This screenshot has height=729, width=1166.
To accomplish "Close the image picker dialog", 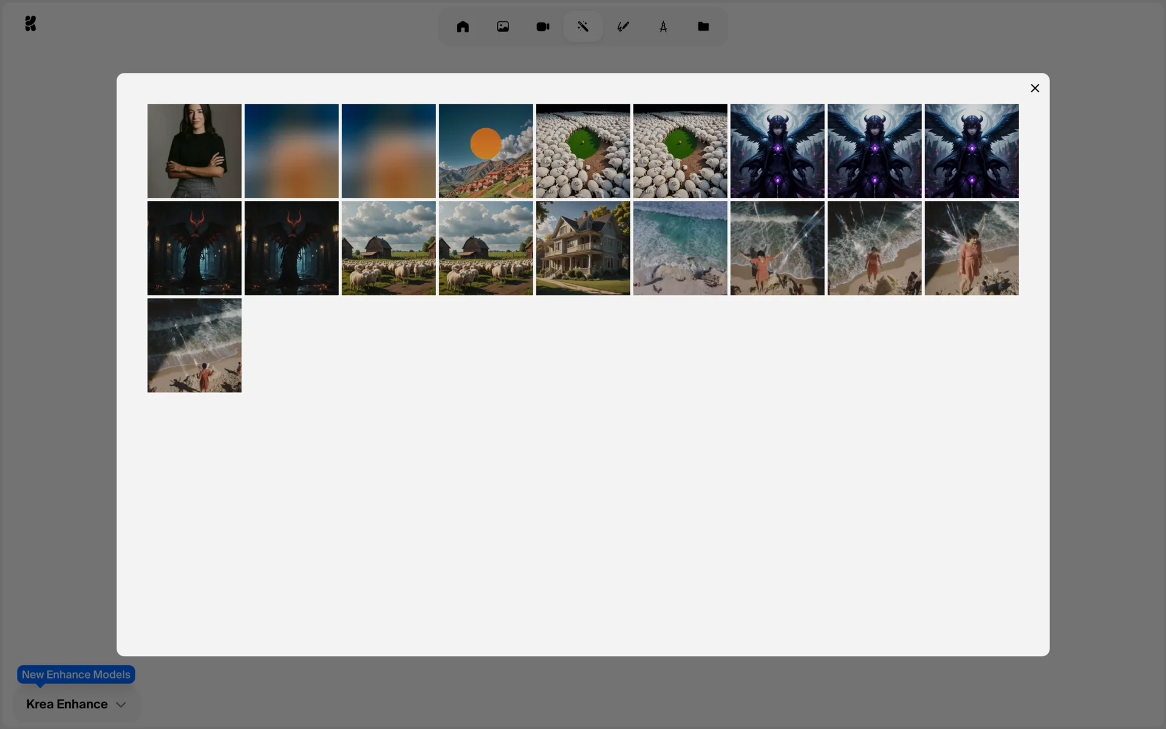I will point(1035,88).
